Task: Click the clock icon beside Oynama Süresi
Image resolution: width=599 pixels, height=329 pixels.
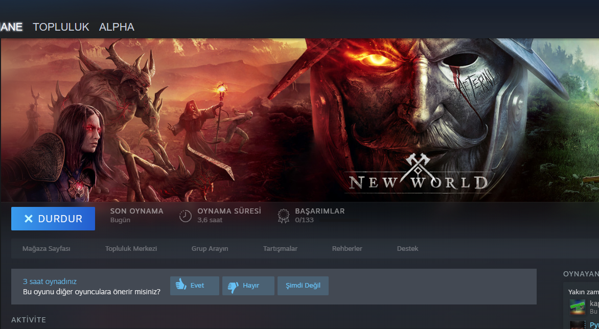Action: pyautogui.click(x=186, y=216)
